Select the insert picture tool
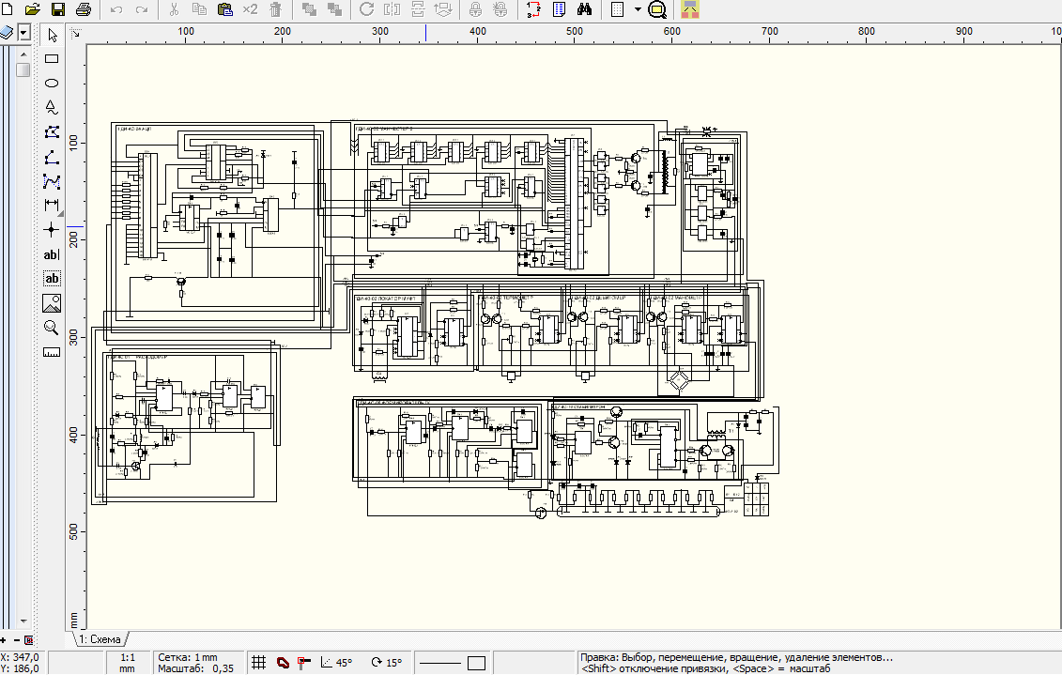The height and width of the screenshot is (675, 1062). pyautogui.click(x=53, y=302)
